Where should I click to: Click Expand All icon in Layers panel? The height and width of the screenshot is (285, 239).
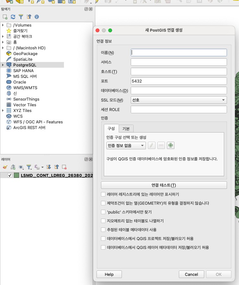[x=48, y=167]
